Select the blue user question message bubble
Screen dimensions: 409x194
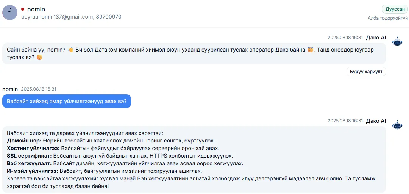67,101
